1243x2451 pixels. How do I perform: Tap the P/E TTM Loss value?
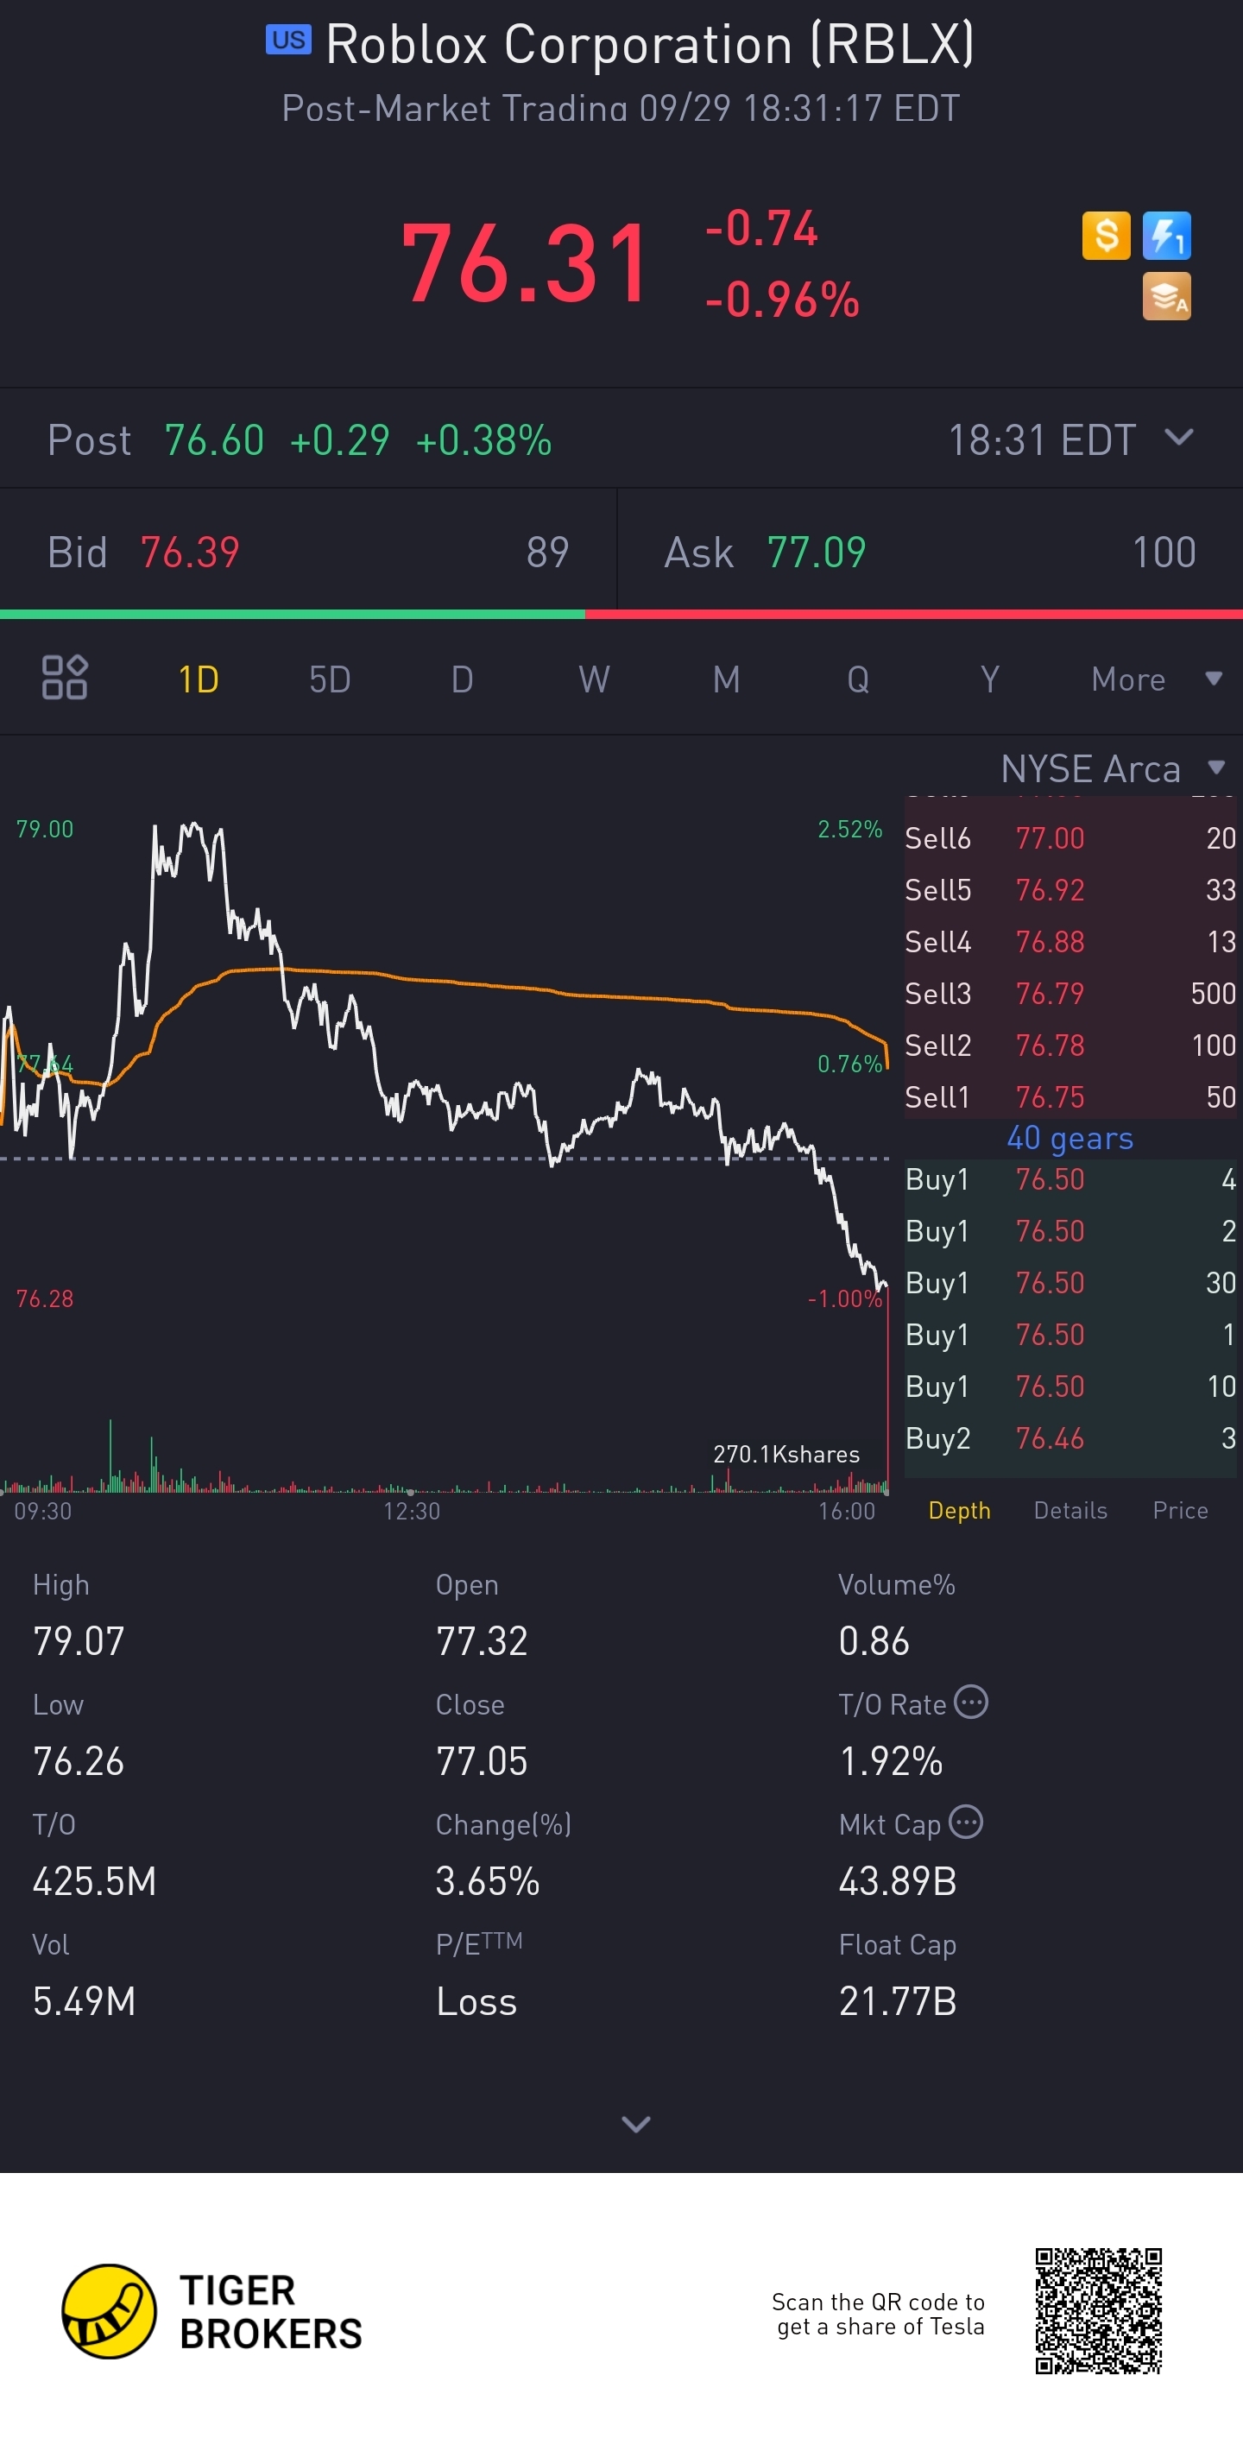pos(476,2001)
